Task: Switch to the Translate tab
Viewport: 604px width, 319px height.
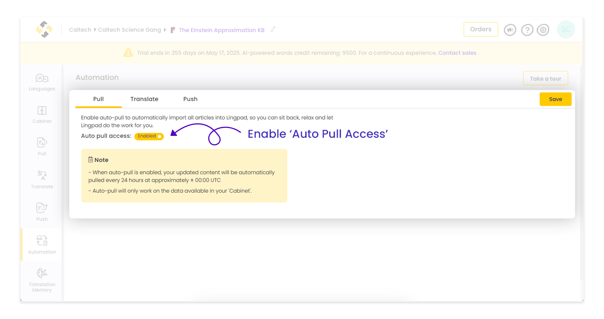Action: pos(144,99)
